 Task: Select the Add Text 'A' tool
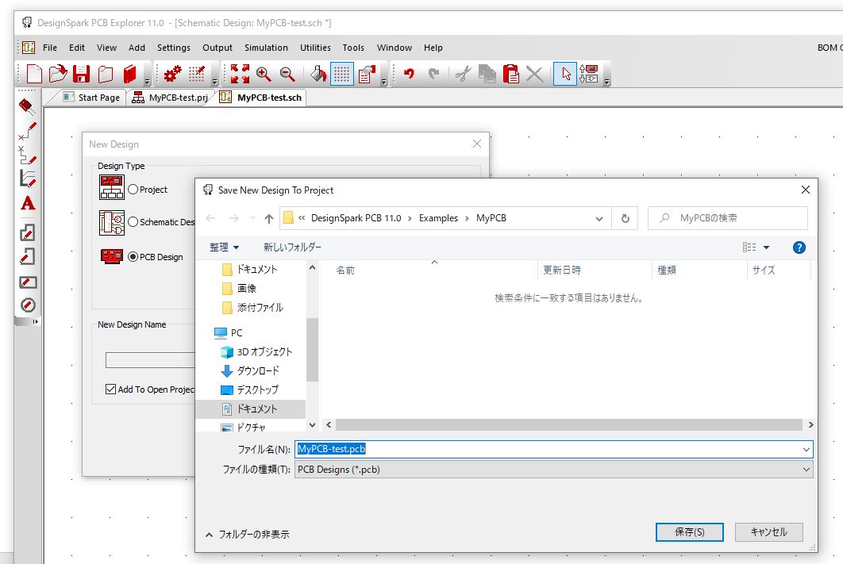(x=28, y=204)
